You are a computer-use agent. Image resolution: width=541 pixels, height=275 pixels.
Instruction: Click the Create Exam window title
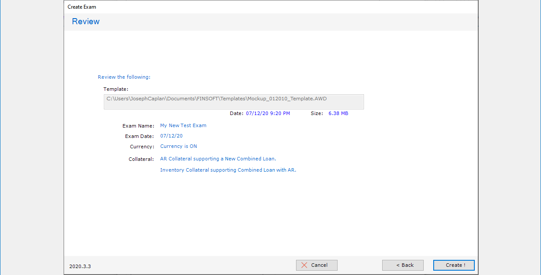pyautogui.click(x=82, y=7)
